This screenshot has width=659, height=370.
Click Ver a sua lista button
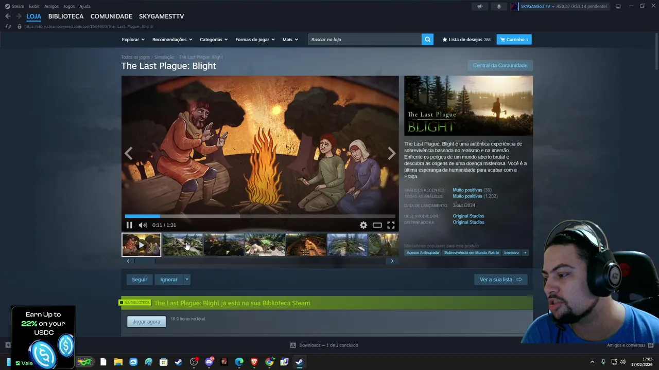pos(500,280)
